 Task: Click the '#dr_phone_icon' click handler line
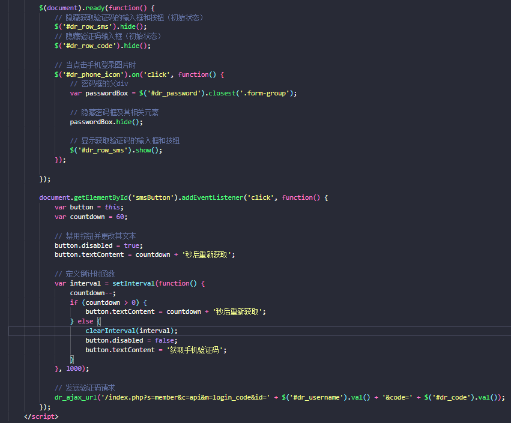point(139,74)
